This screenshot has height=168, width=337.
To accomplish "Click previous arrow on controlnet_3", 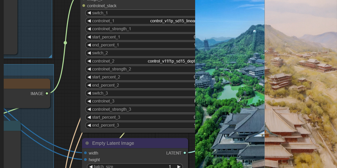I will pos(89,101).
